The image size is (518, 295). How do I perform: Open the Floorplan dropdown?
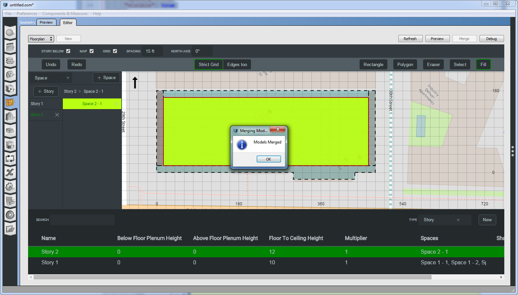[41, 39]
